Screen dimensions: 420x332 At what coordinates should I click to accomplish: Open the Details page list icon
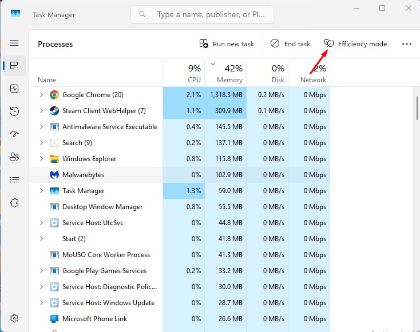click(x=14, y=180)
